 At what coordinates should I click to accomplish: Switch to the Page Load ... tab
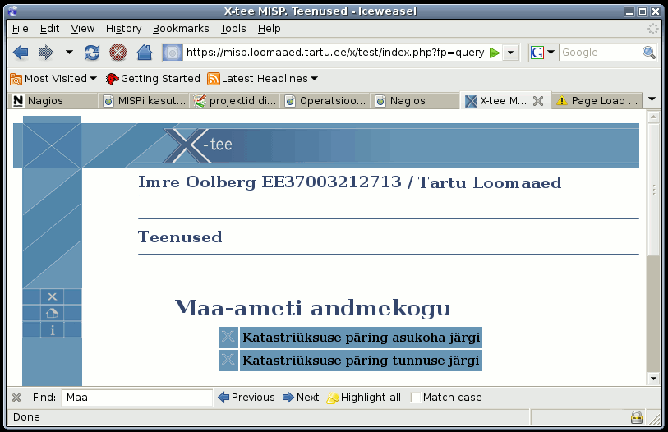click(597, 101)
